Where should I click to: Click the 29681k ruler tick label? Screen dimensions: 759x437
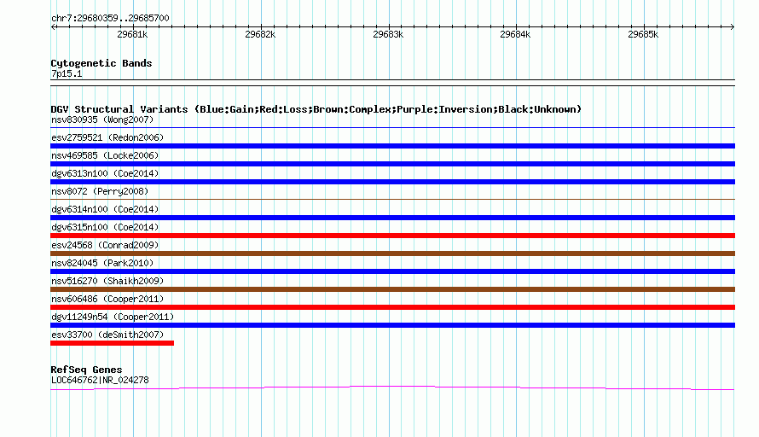tap(132, 34)
